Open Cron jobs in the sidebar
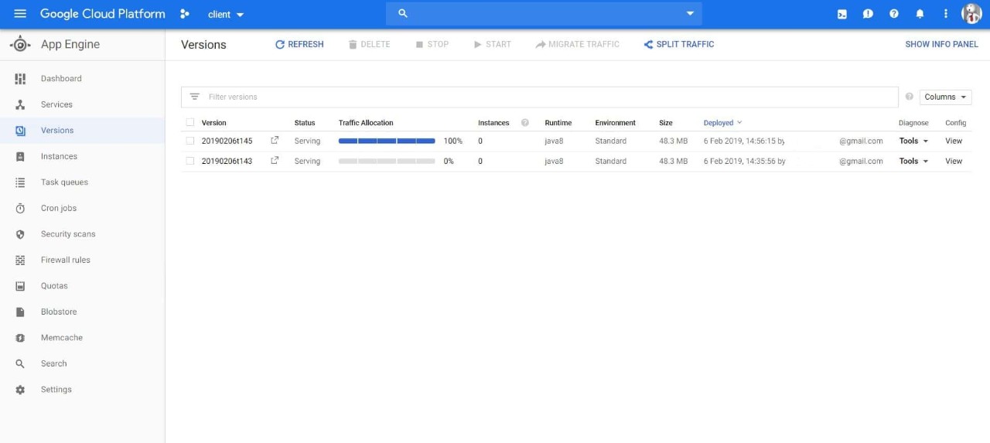The width and height of the screenshot is (990, 443). click(59, 208)
